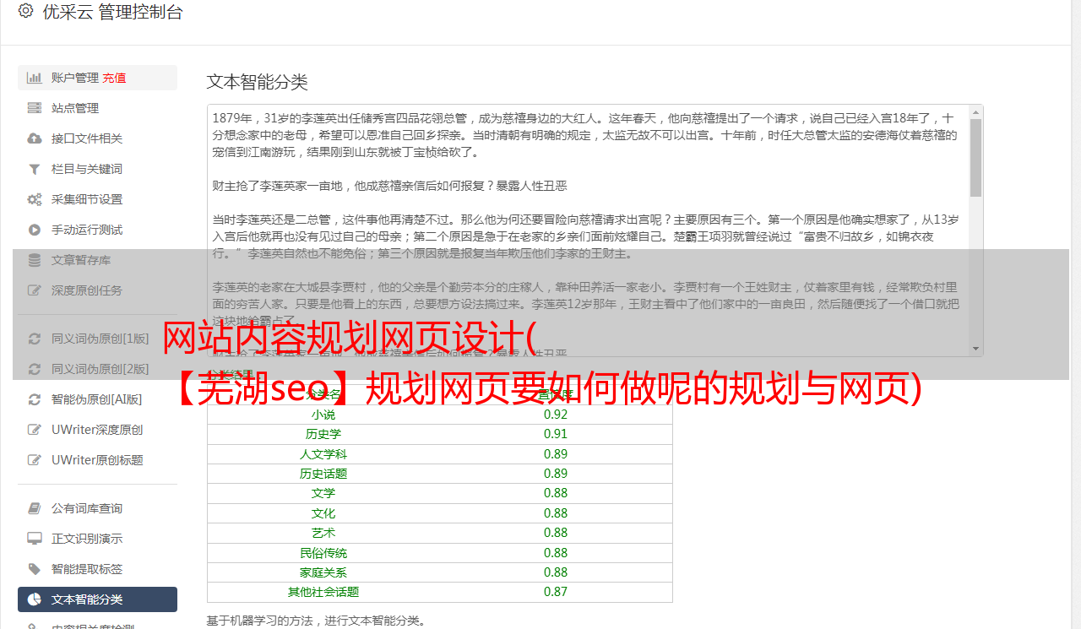Click the bar chart icon for 账户管理
The width and height of the screenshot is (1081, 629).
(x=35, y=78)
